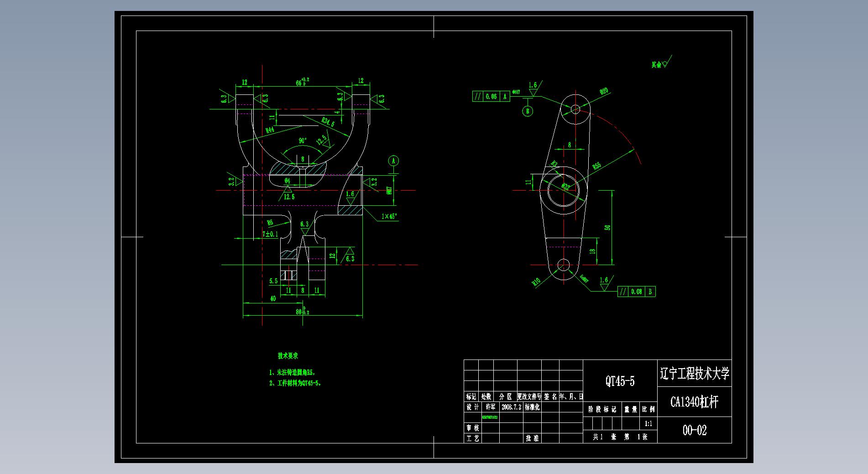Select the date 2008.7.2 cell
Screen dimensions: 868x474
[511, 407]
